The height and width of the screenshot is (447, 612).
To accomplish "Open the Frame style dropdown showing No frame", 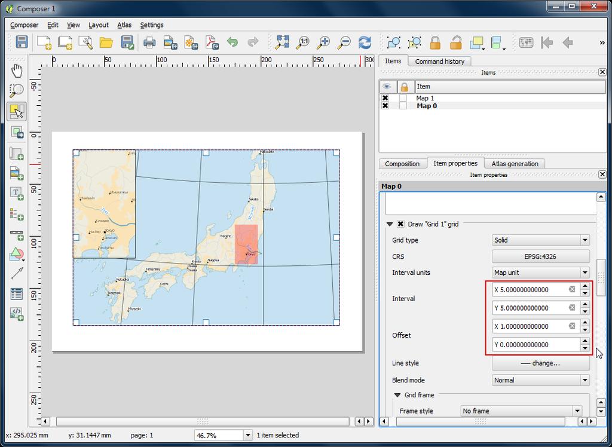I will (521, 411).
